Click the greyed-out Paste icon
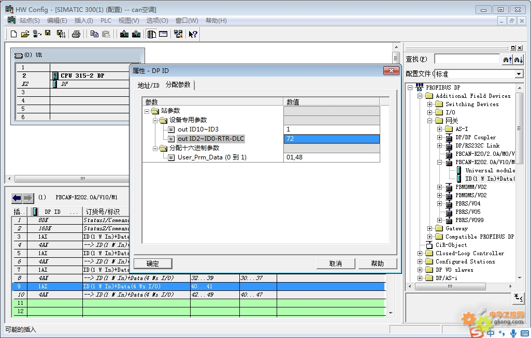Viewport: 531px width, 338px height. pos(106,34)
